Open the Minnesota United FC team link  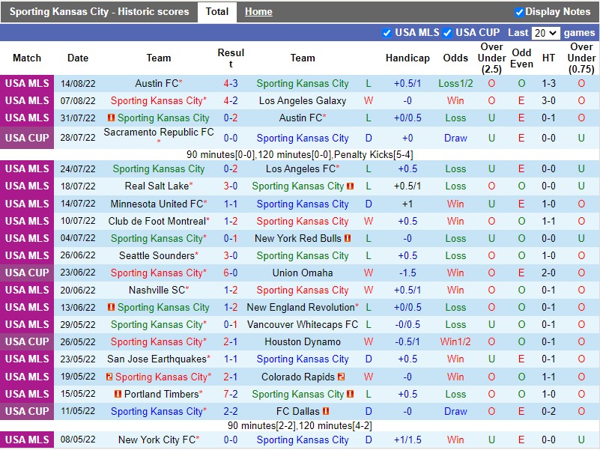[x=157, y=204]
